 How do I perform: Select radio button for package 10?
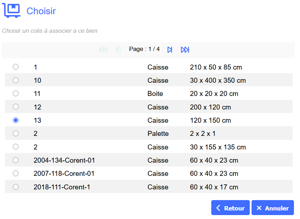coord(16,80)
